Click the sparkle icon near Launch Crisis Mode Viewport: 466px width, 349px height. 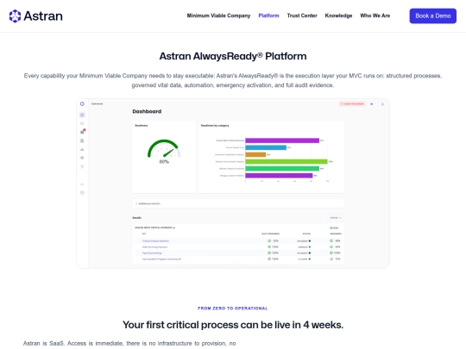point(371,104)
